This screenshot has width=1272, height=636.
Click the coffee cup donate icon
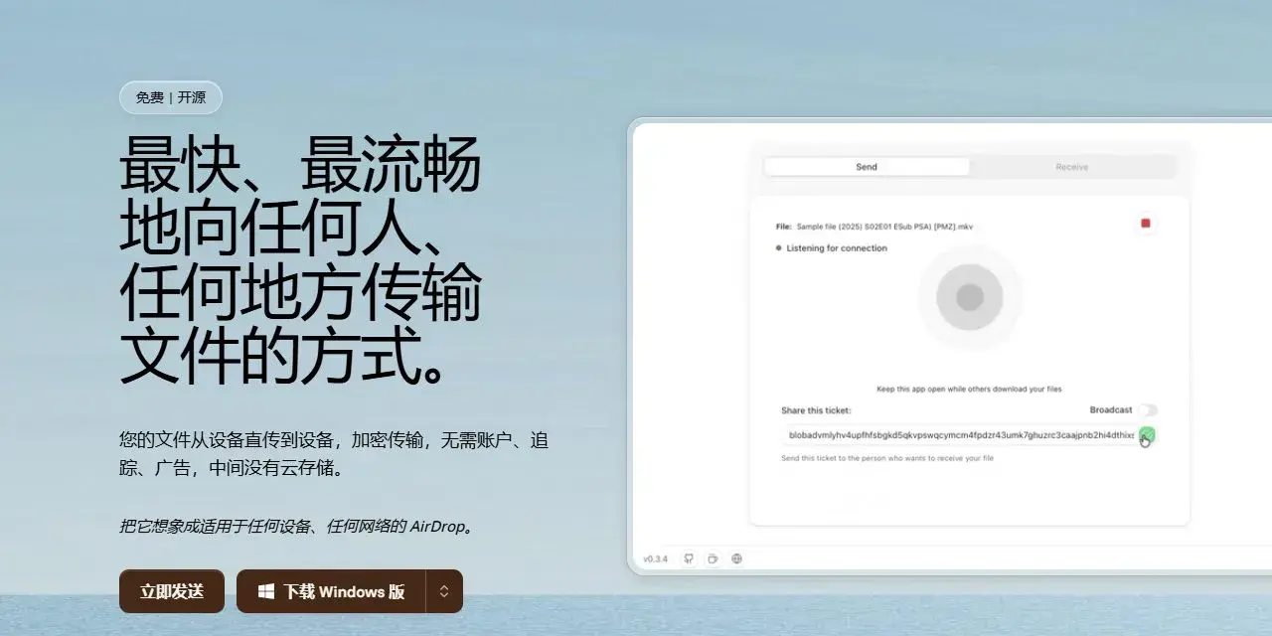[713, 558]
